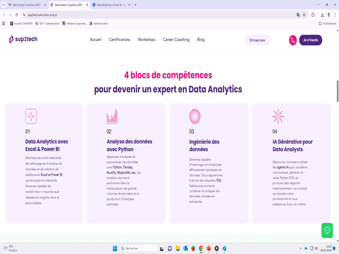Click the crosshair icon of block 01
339x254 pixels.
click(31, 116)
